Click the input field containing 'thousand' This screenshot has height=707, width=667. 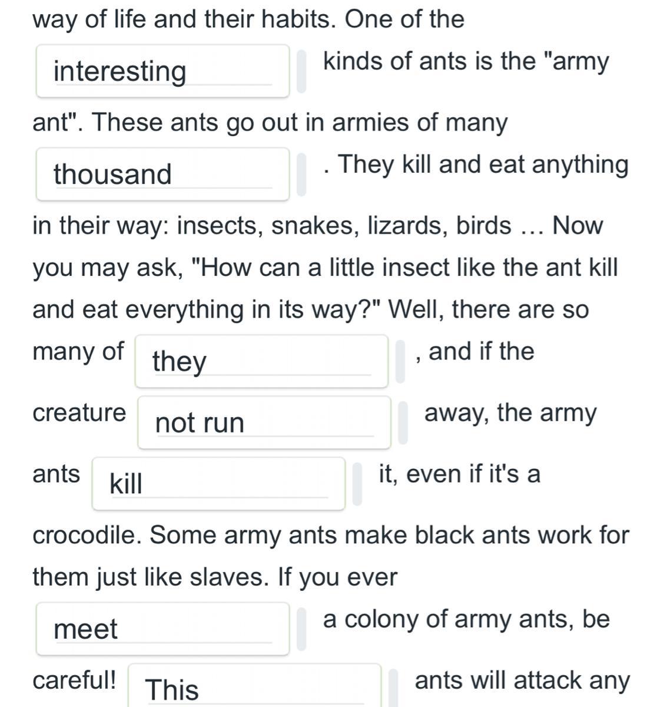(x=162, y=174)
